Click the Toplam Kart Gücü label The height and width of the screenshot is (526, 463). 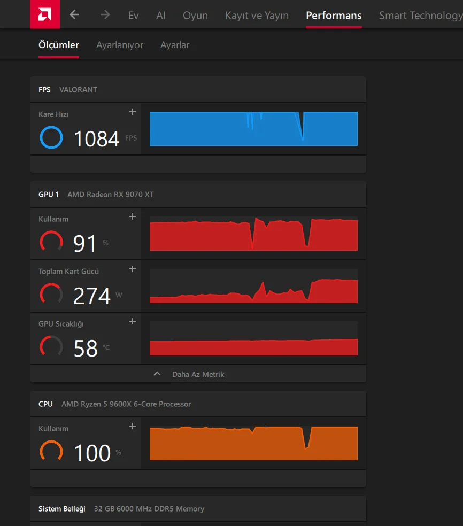tap(69, 272)
